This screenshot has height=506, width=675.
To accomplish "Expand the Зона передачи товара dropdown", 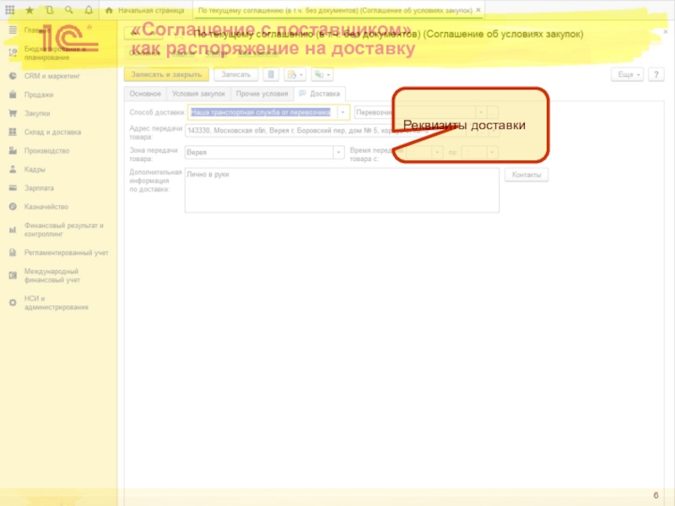I will pos(339,153).
